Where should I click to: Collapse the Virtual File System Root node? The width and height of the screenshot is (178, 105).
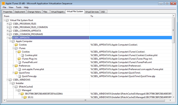coord(5,20)
